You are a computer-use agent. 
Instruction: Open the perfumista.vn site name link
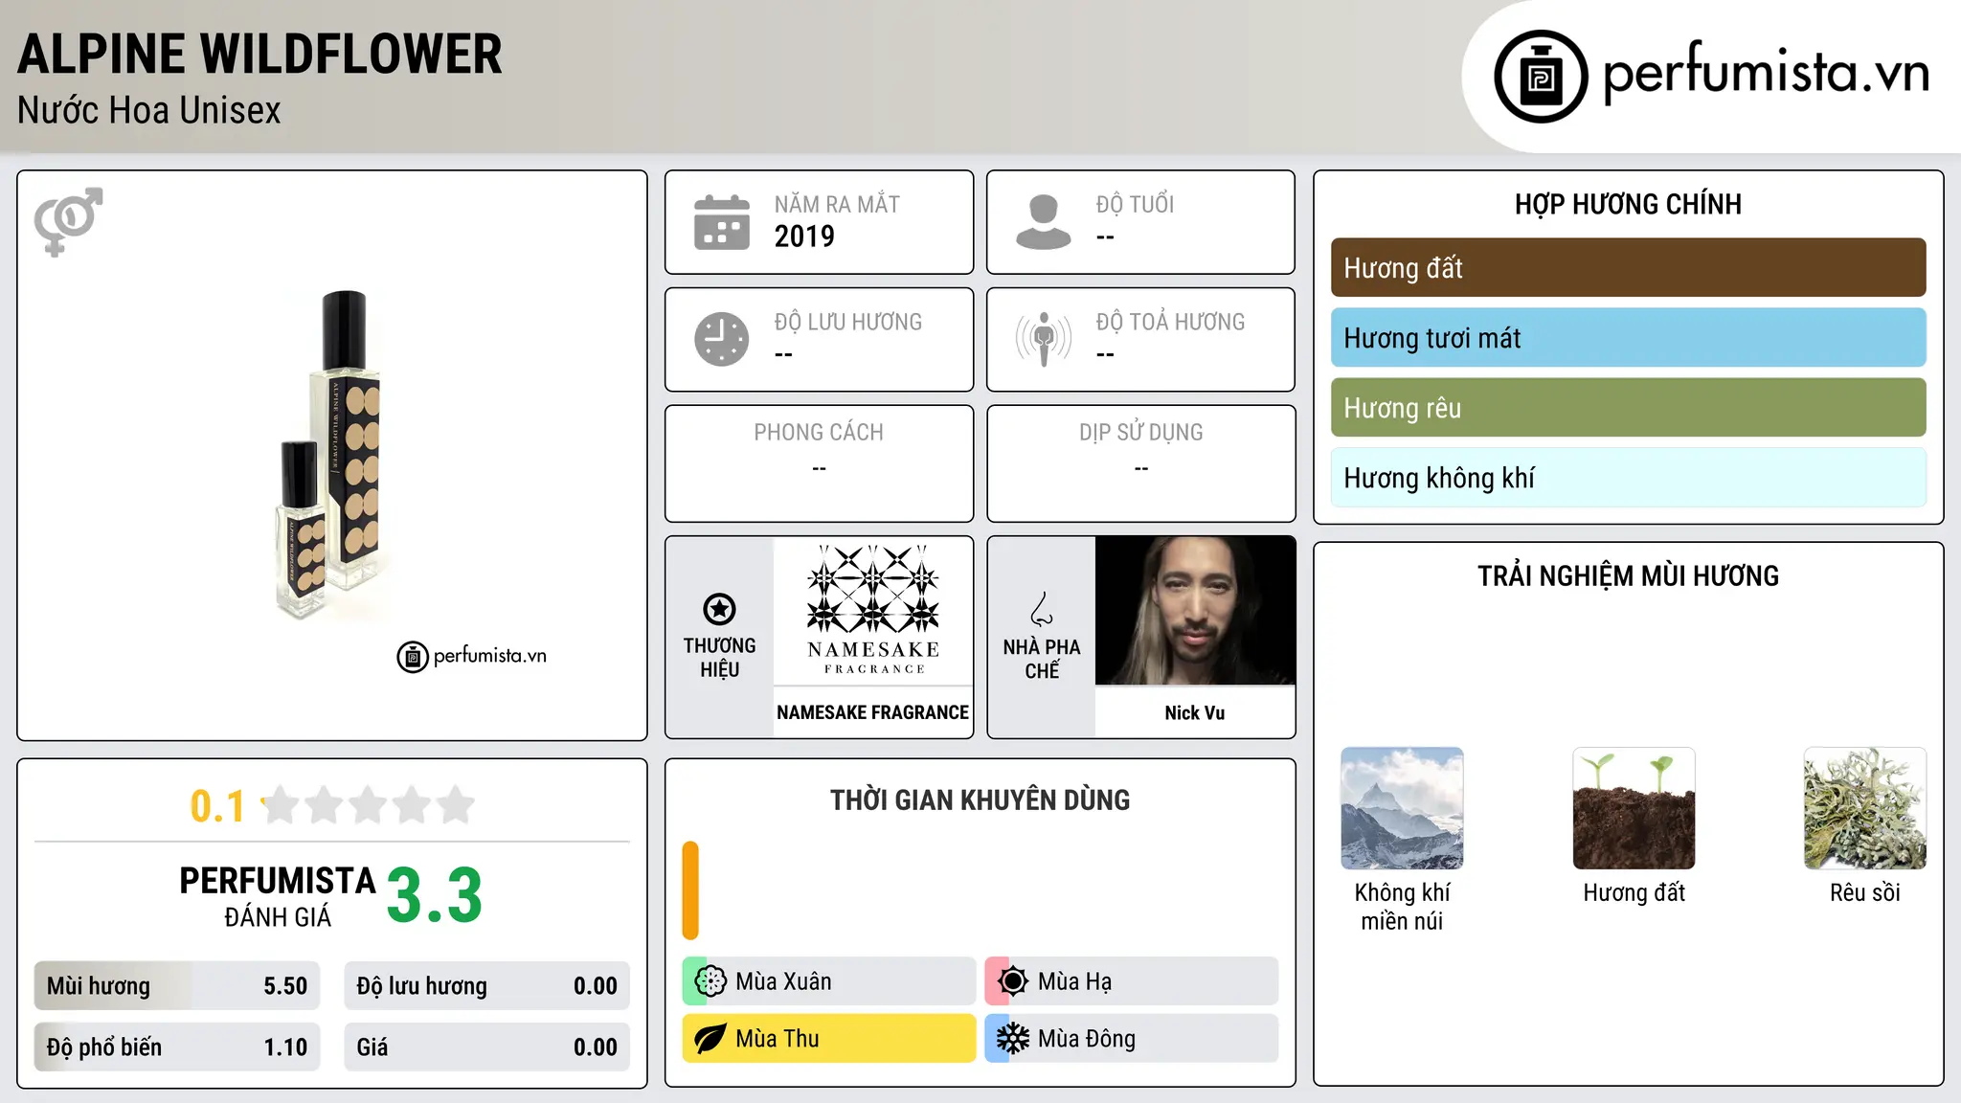(1766, 73)
